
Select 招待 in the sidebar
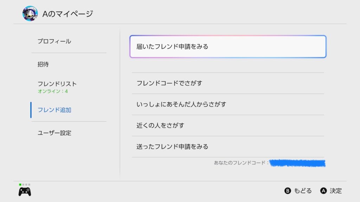point(43,65)
